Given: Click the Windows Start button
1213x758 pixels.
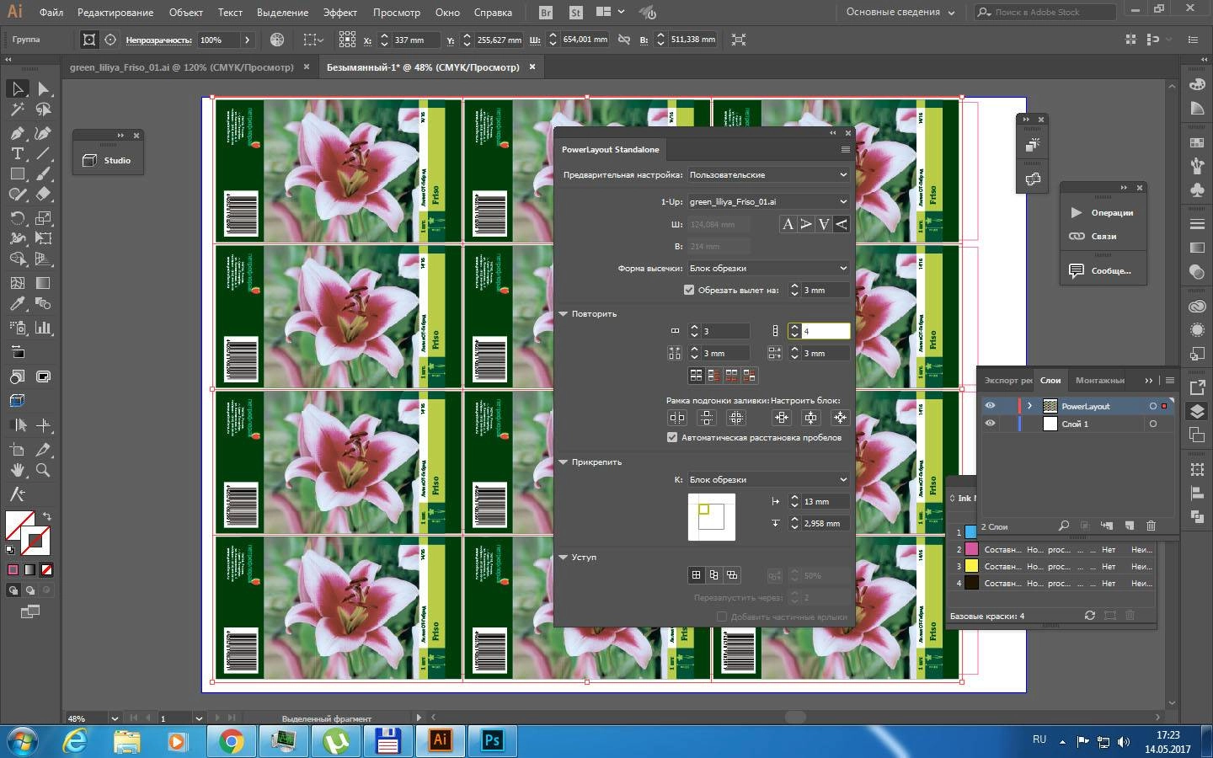Looking at the screenshot, I should point(23,741).
